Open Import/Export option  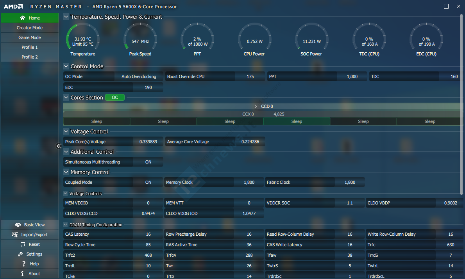click(30, 235)
